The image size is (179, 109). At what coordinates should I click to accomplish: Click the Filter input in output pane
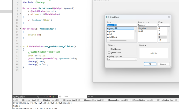pos(73,97)
